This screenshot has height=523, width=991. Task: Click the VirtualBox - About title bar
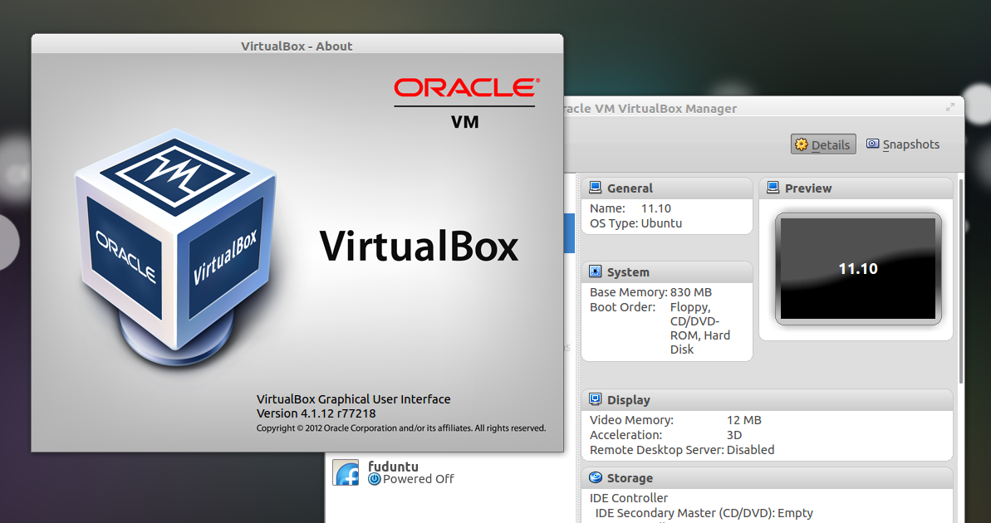click(297, 46)
